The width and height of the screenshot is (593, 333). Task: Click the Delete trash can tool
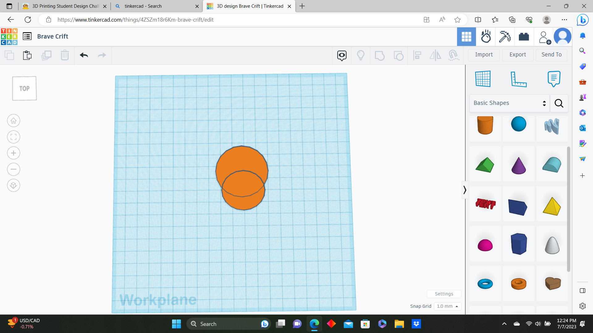(x=65, y=55)
